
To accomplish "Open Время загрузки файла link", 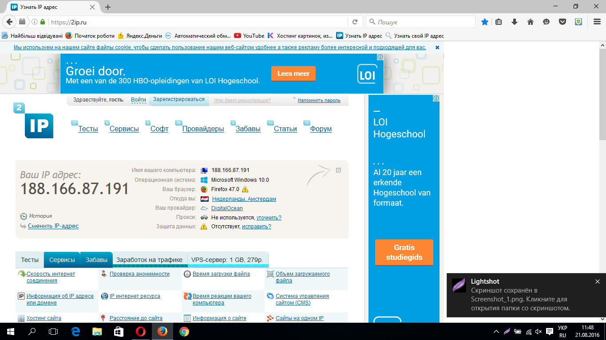I will tap(221, 274).
